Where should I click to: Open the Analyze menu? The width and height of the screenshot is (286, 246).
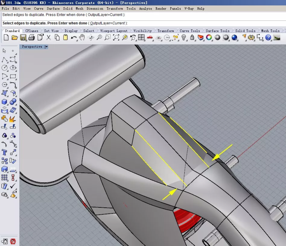[x=145, y=8]
